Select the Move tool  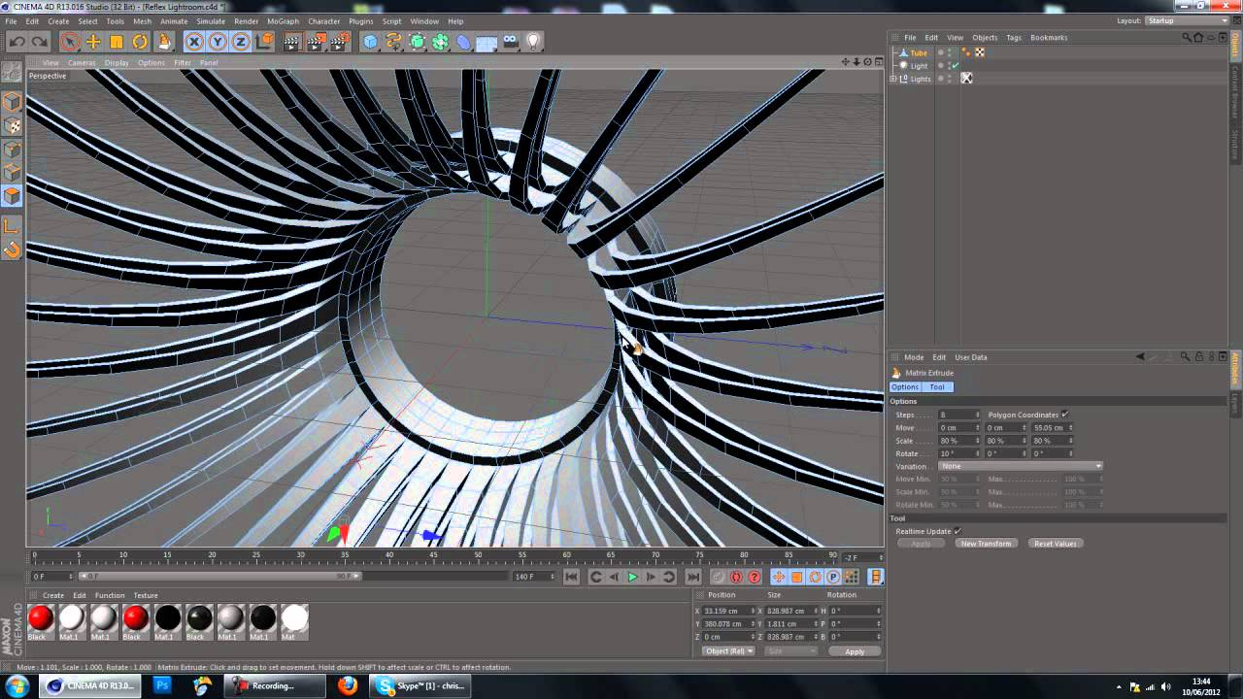coord(93,42)
